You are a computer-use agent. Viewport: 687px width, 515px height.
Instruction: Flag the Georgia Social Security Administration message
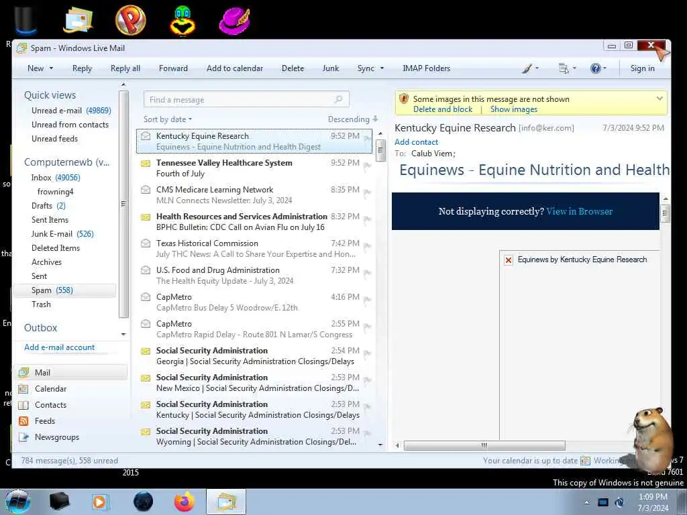367,353
